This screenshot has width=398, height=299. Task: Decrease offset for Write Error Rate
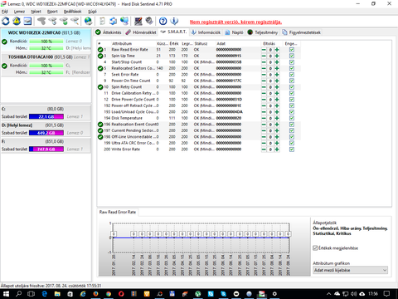[264, 149]
